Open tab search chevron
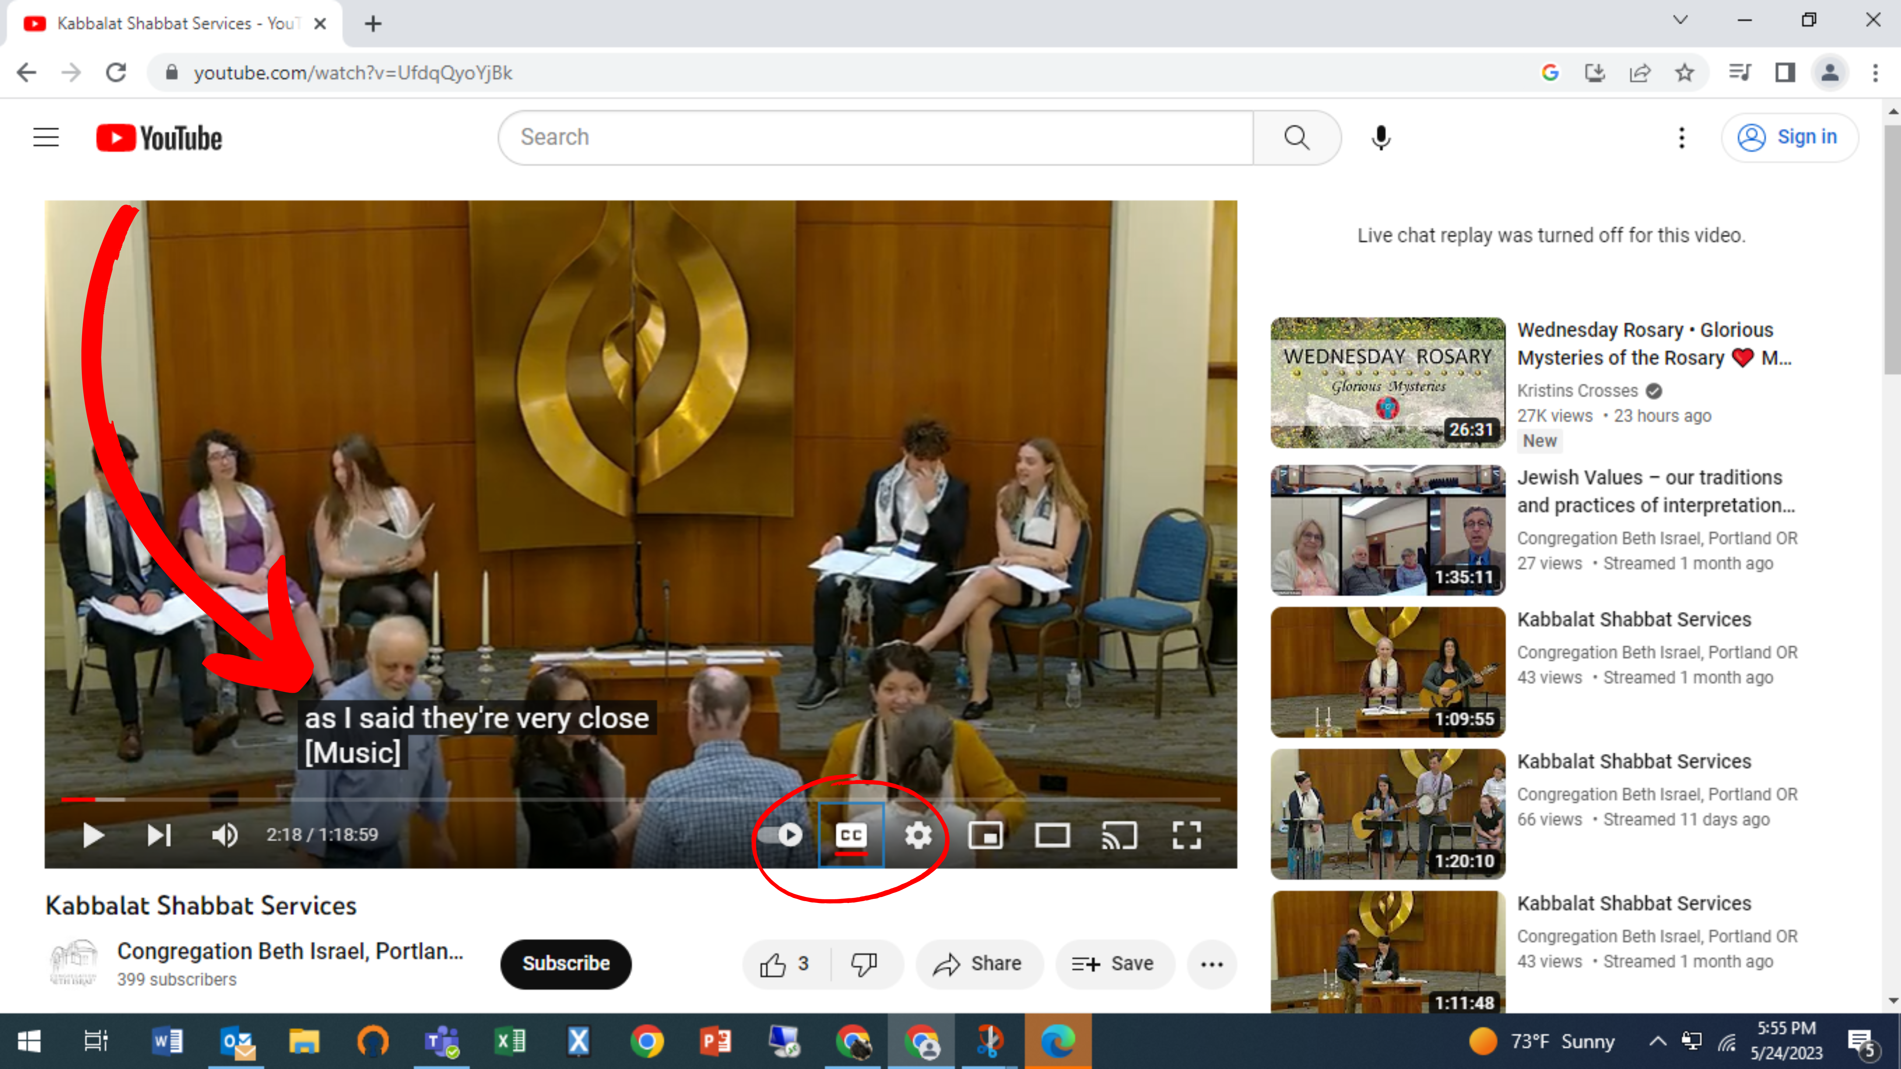The height and width of the screenshot is (1069, 1901). pyautogui.click(x=1680, y=20)
